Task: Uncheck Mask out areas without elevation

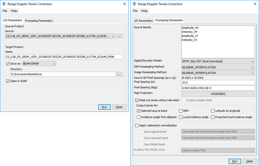Action: (137, 100)
